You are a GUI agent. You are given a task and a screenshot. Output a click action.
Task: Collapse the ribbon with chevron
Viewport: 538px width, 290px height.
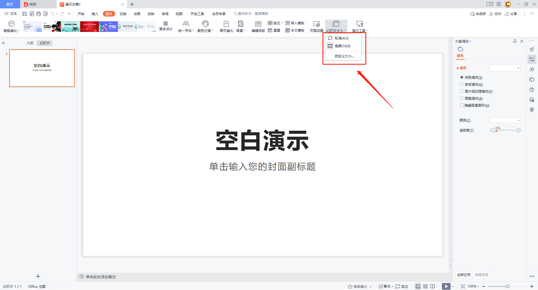(532, 14)
